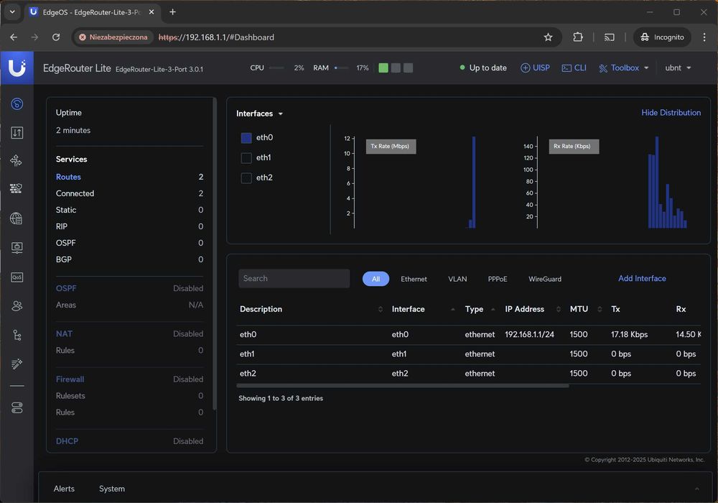Open the Firewall/NAT sidebar icon
Image resolution: width=718 pixels, height=503 pixels.
point(17,189)
